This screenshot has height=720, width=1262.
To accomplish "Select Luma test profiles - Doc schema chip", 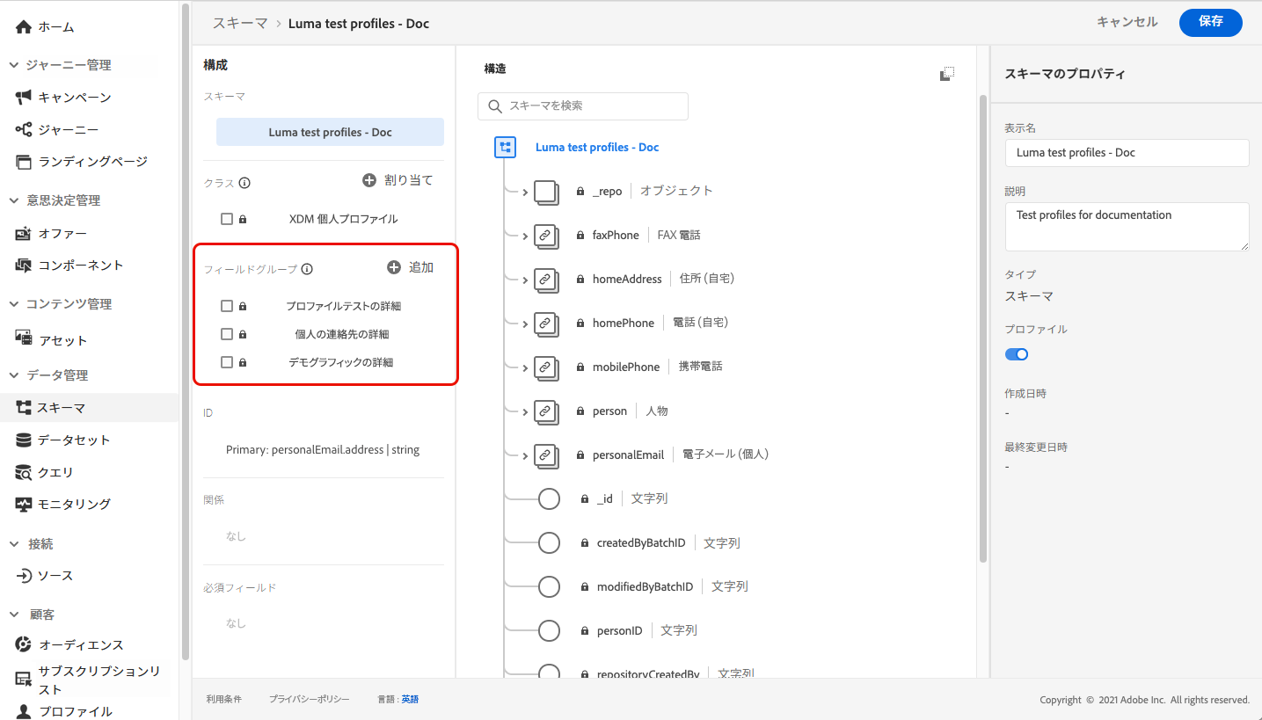I will click(330, 132).
